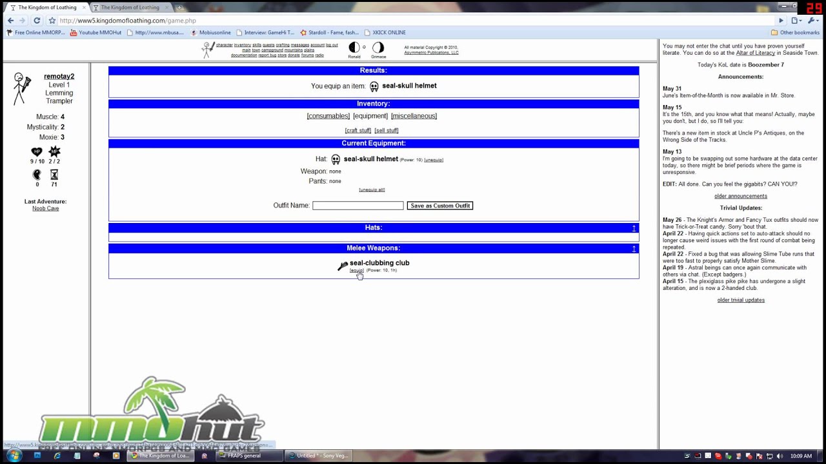Image resolution: width=826 pixels, height=464 pixels.
Task: Open older trivial updates link
Action: point(741,300)
